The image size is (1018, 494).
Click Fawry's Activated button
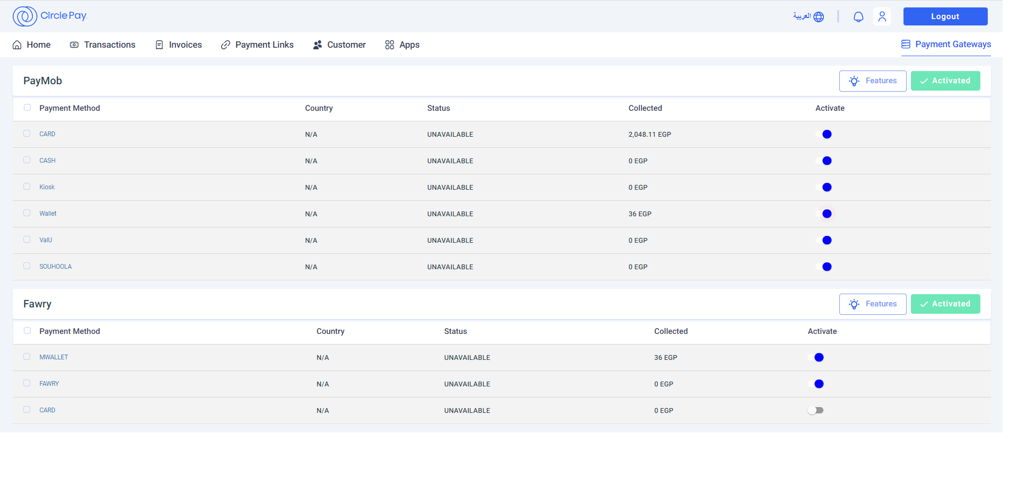(945, 304)
